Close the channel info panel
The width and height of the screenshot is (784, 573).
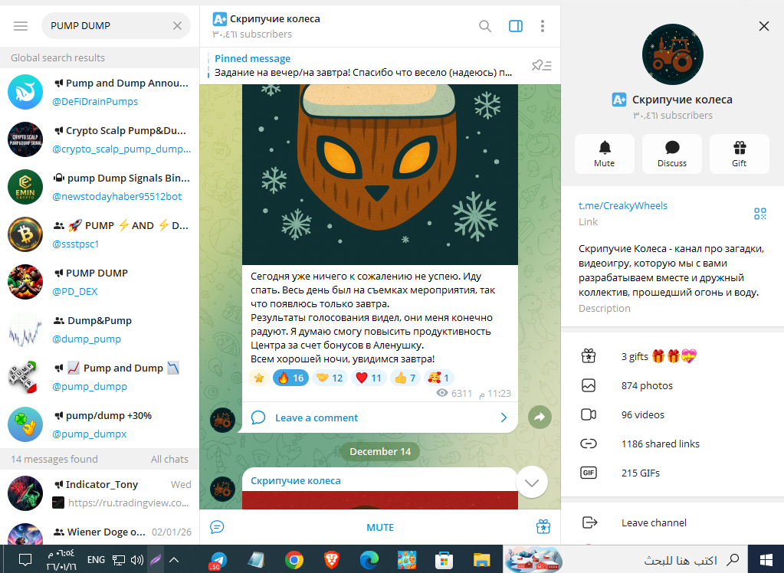pos(764,26)
